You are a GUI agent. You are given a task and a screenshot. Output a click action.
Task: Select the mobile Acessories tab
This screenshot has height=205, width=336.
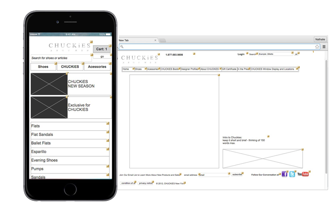(97, 67)
